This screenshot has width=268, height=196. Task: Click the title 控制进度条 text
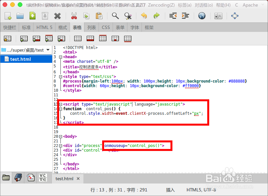(x=89, y=67)
